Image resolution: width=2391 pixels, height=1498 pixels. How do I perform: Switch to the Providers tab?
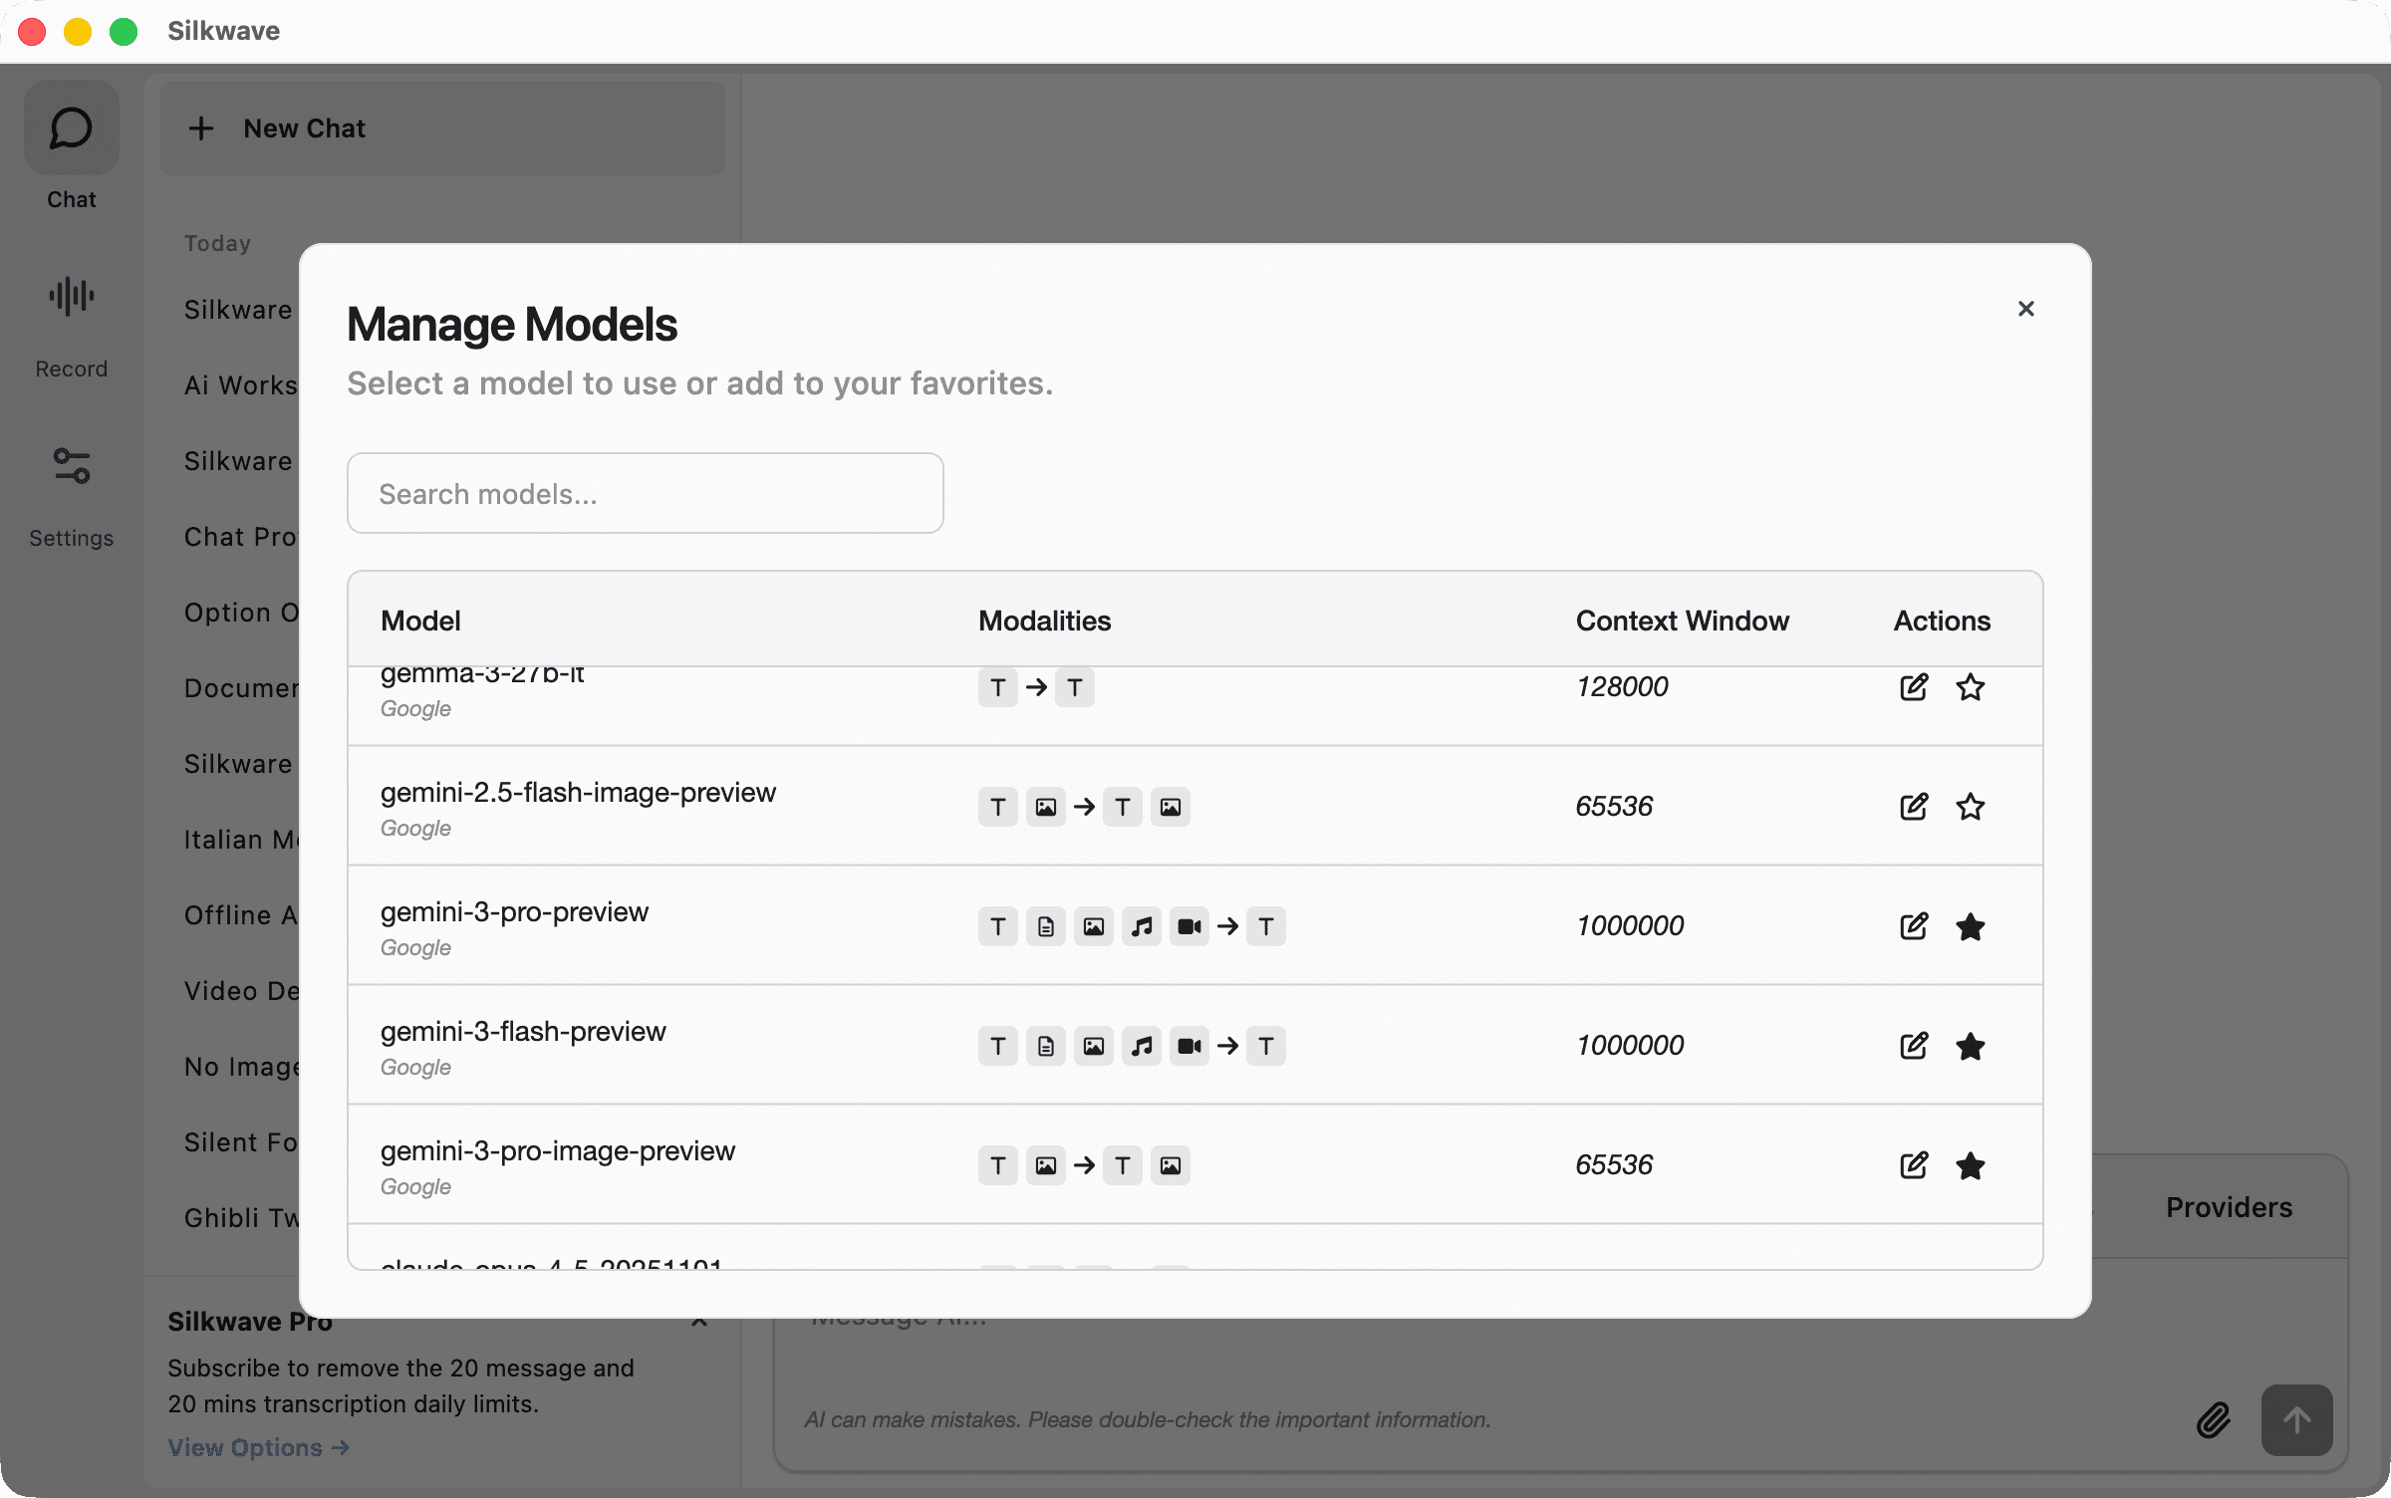2229,1207
